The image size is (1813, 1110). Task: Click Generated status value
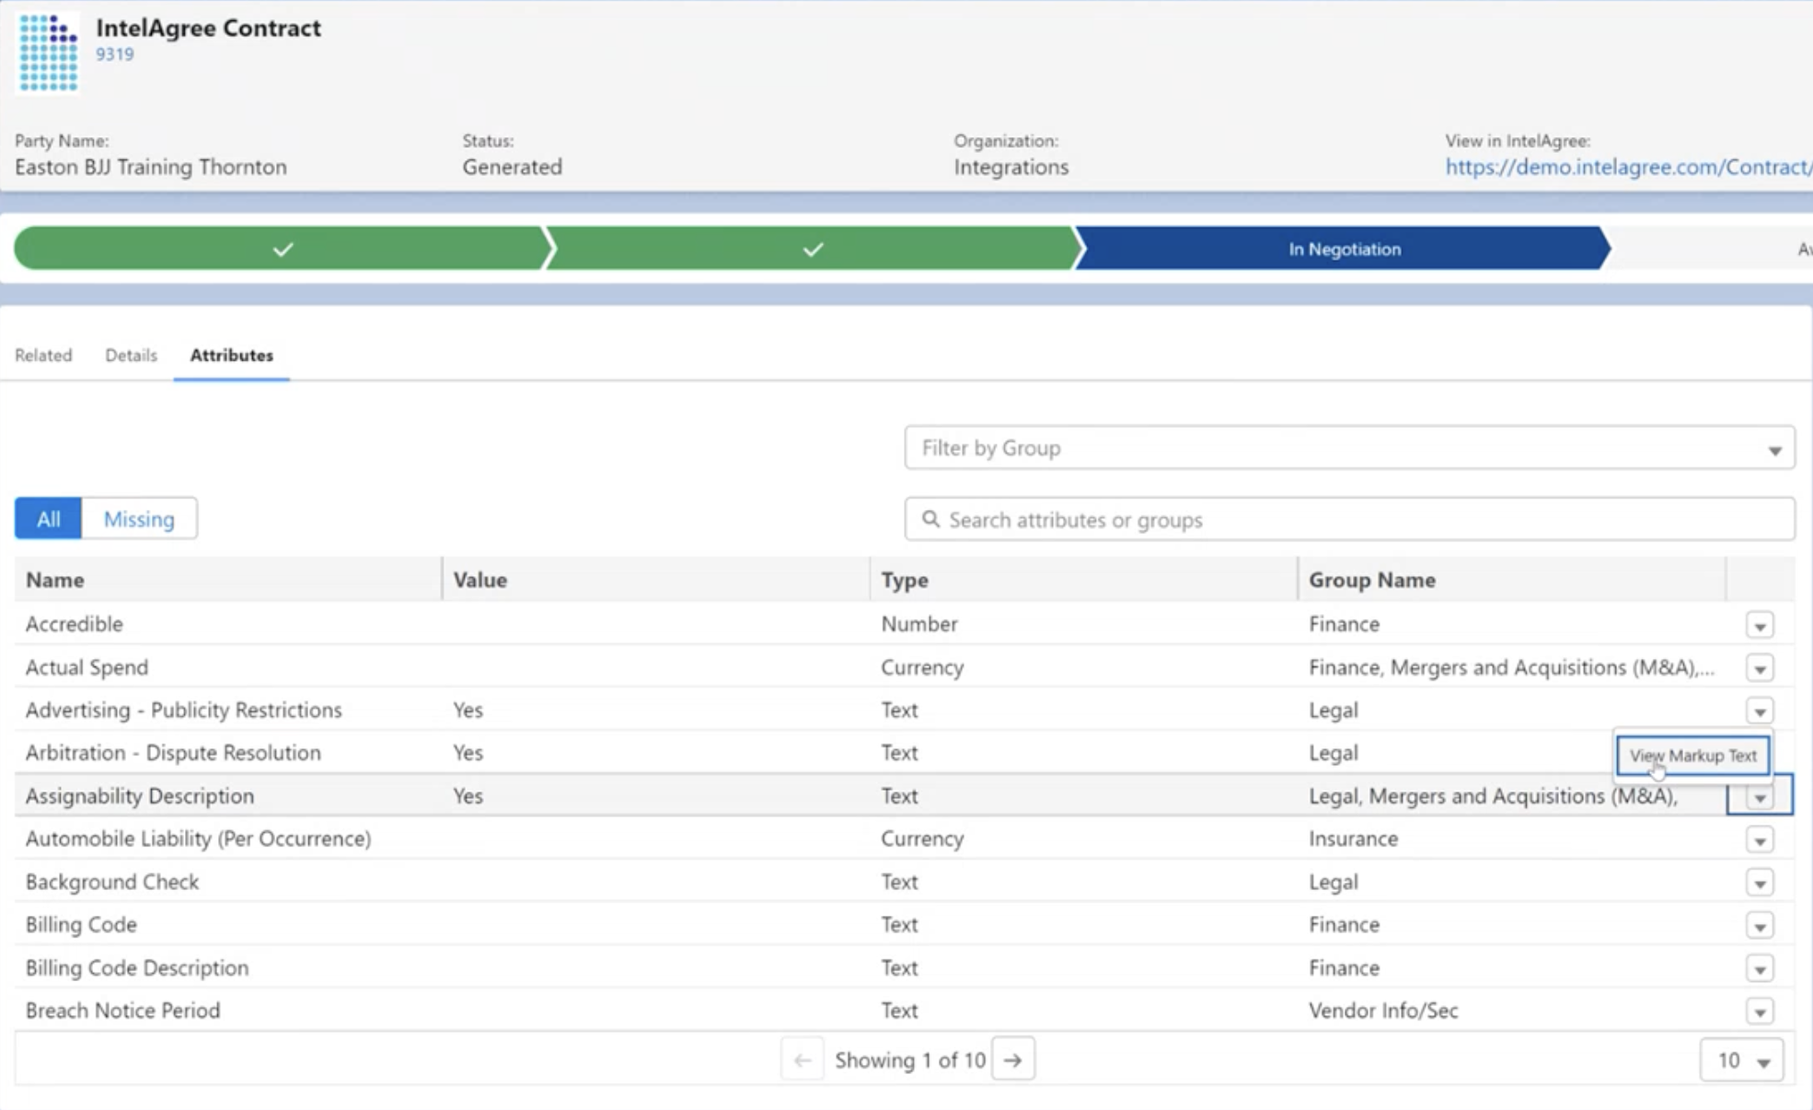(x=512, y=167)
